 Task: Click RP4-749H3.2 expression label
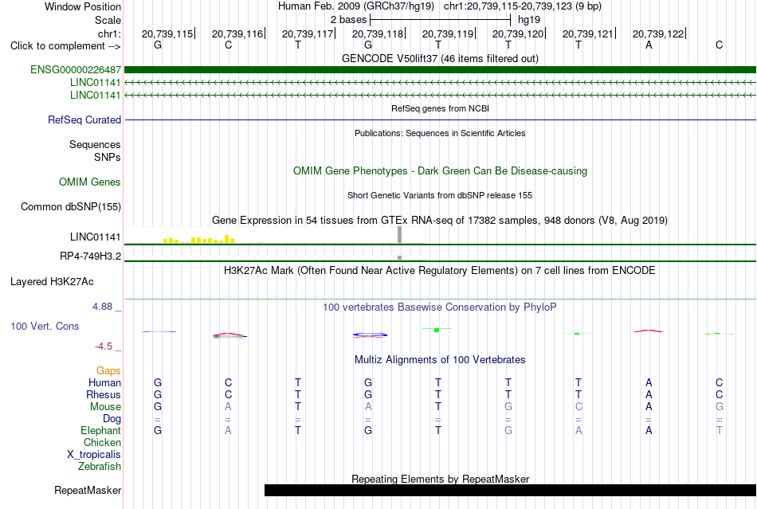point(90,256)
